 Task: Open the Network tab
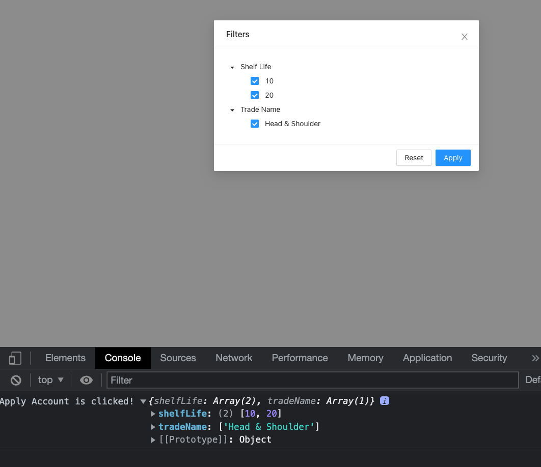coord(234,358)
